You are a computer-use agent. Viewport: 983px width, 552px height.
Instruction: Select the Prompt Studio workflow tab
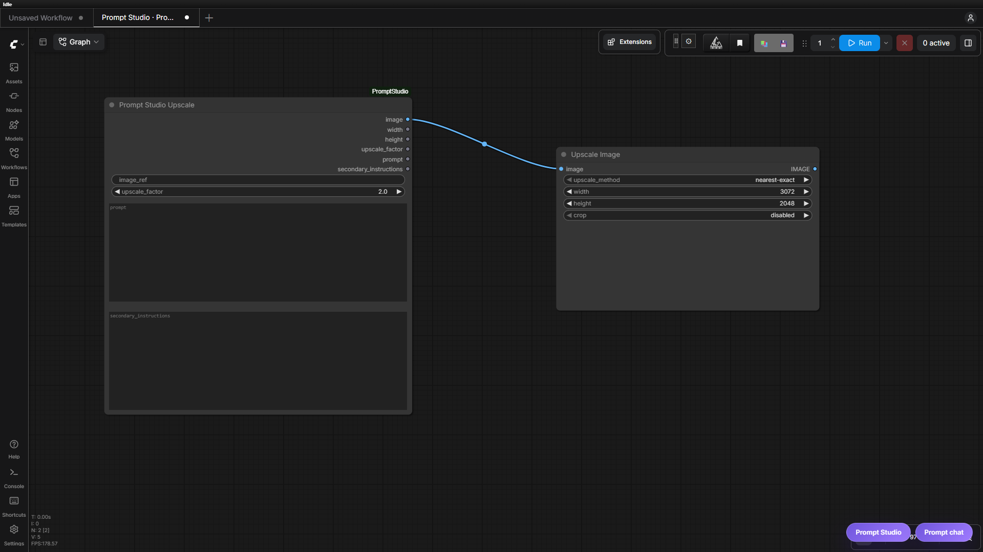tap(146, 18)
